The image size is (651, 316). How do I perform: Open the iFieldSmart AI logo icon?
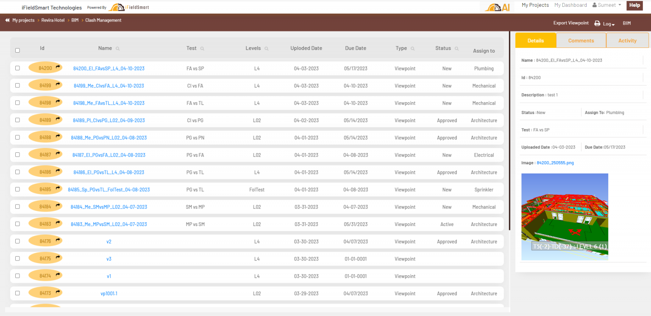pos(498,7)
